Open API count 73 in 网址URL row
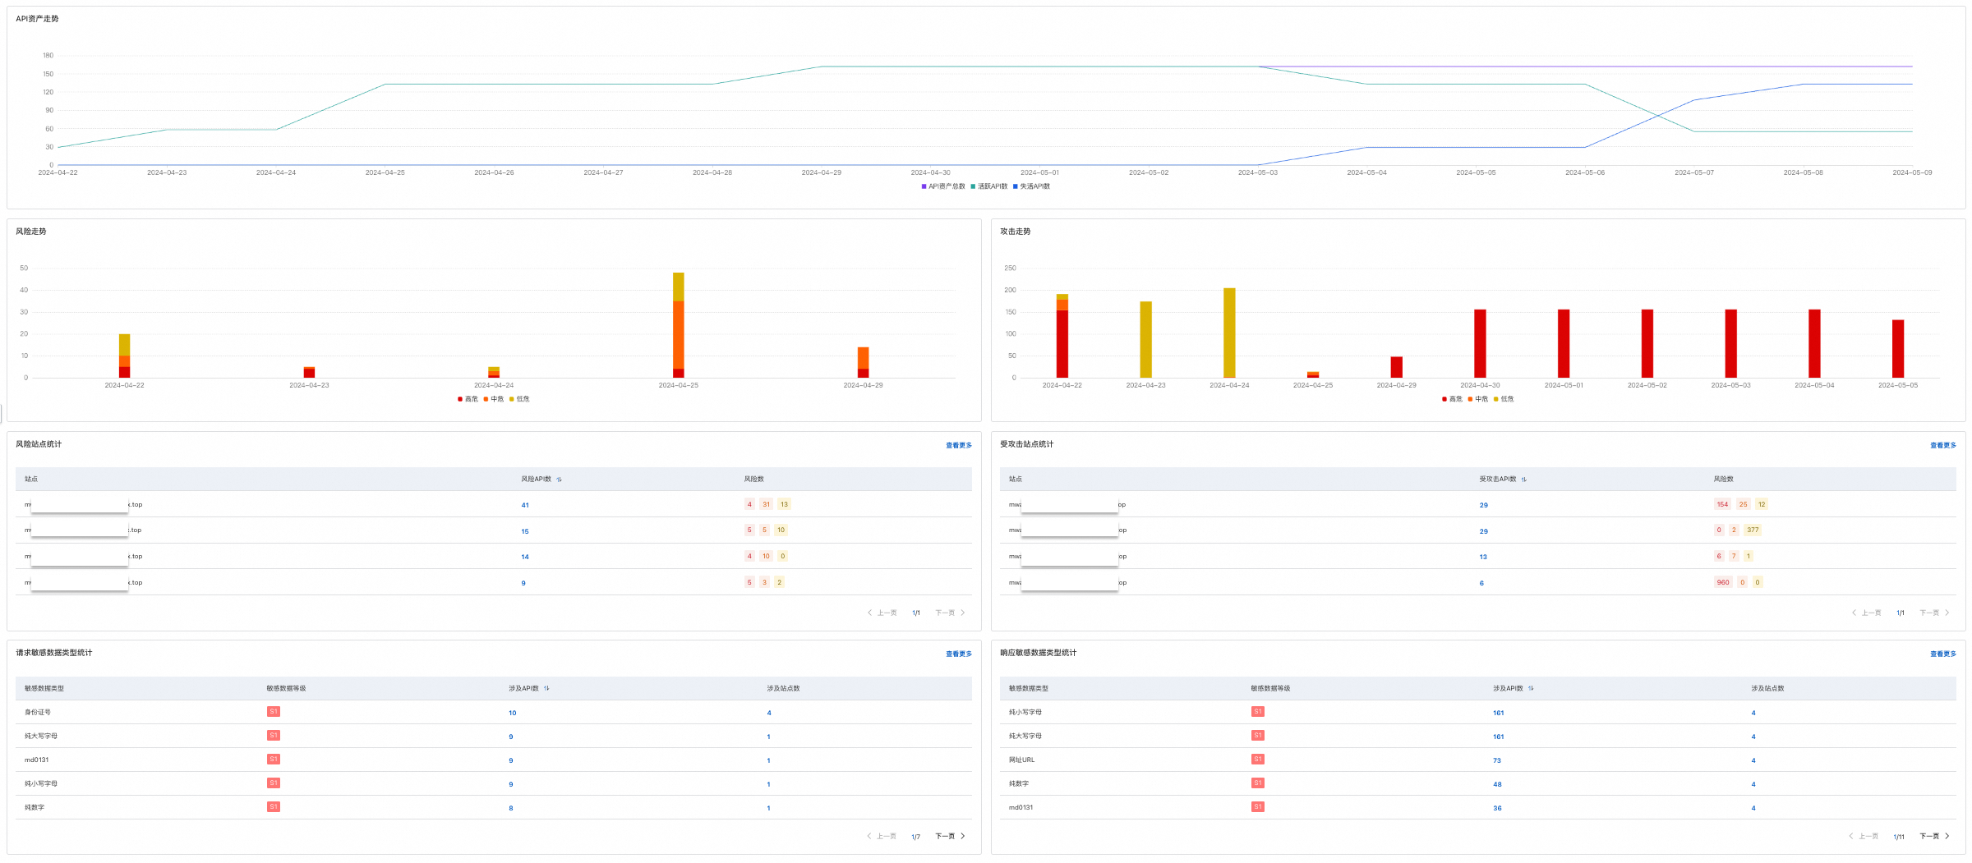The height and width of the screenshot is (863, 1972). [1497, 761]
